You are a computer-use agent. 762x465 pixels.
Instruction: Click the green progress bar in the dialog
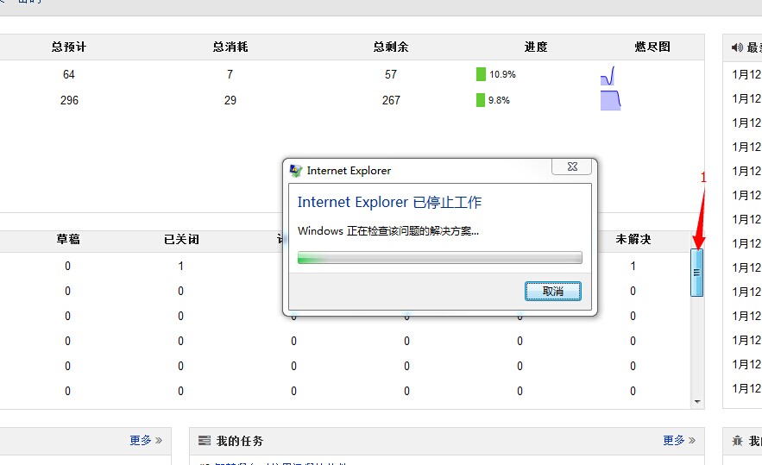pos(439,258)
